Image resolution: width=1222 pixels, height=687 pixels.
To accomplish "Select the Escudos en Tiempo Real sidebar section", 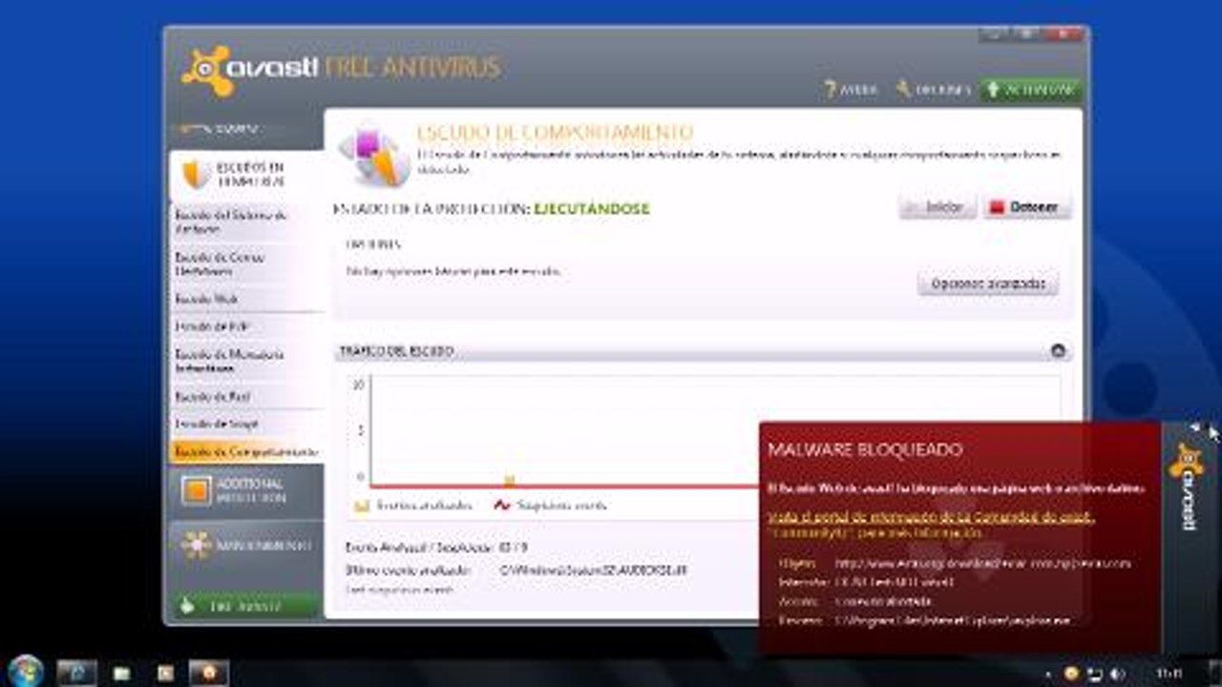I will (x=246, y=175).
